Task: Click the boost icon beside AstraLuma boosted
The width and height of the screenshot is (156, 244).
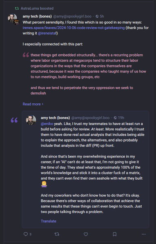Action: pos(17,9)
